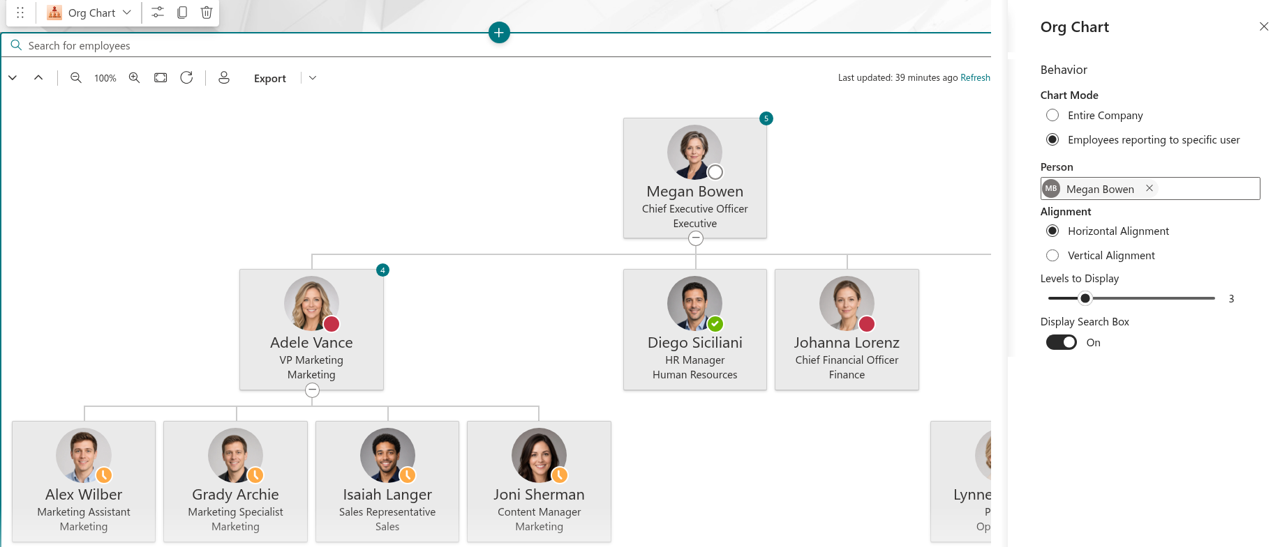Viewport: 1287px width, 547px height.
Task: Click Isaiah Langer's Sales Representative title
Action: pos(387,511)
